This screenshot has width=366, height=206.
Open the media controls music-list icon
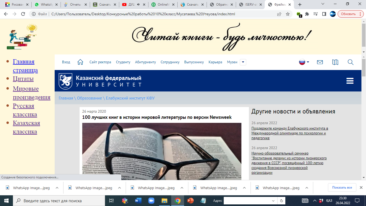316,14
